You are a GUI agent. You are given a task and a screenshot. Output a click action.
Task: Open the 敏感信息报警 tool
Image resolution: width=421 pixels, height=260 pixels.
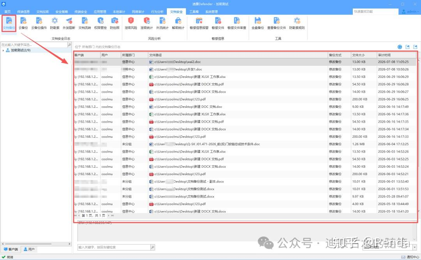click(x=199, y=23)
